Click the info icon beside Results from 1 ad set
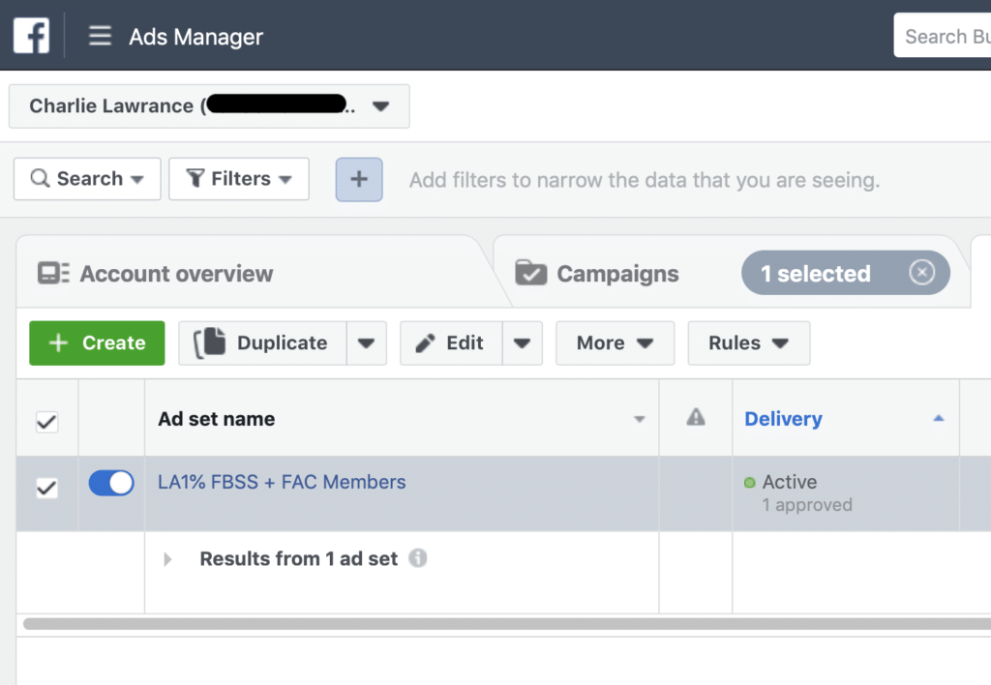 (418, 558)
